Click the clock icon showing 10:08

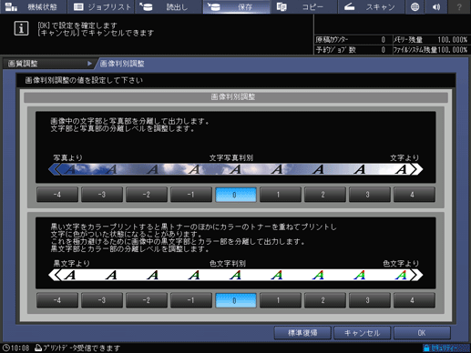[x=6, y=348]
